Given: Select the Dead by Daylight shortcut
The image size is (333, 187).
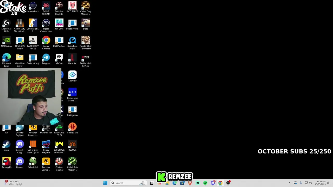Looking at the screenshot, I should click(x=20, y=131).
